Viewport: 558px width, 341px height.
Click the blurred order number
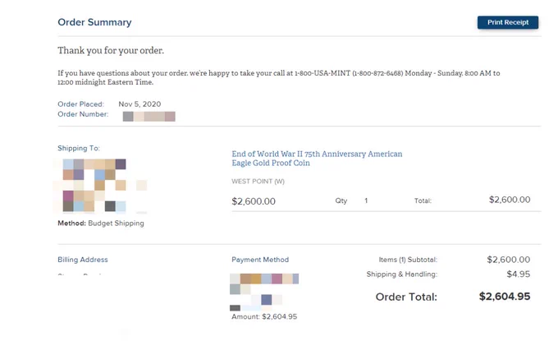point(149,116)
